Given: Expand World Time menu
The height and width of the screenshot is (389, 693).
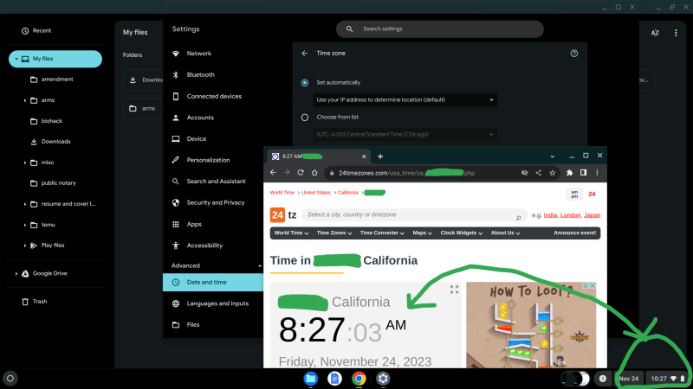Looking at the screenshot, I should coord(291,233).
